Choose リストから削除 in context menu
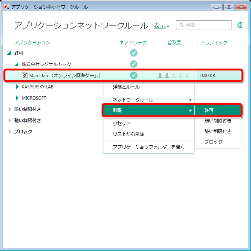 click(x=149, y=134)
